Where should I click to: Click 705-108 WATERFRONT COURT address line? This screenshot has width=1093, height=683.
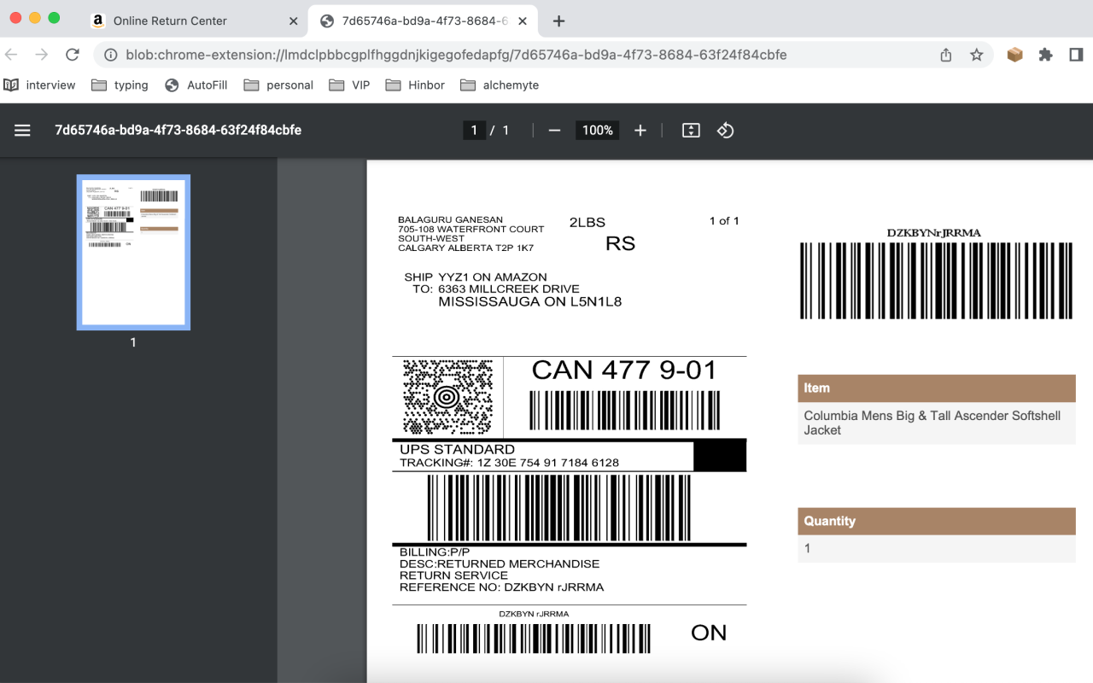pyautogui.click(x=471, y=230)
